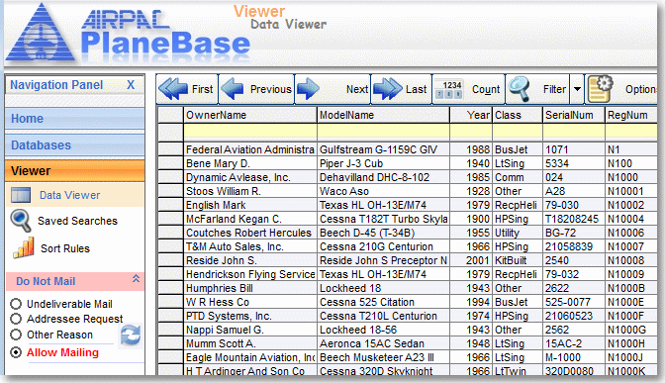665x383 pixels.
Task: Click cell 'BG-72'
Action: tap(574, 233)
